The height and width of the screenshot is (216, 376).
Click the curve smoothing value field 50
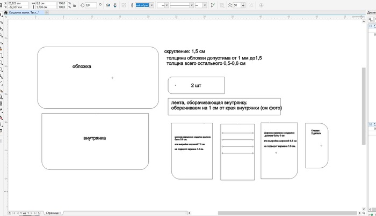pyautogui.click(x=237, y=5)
